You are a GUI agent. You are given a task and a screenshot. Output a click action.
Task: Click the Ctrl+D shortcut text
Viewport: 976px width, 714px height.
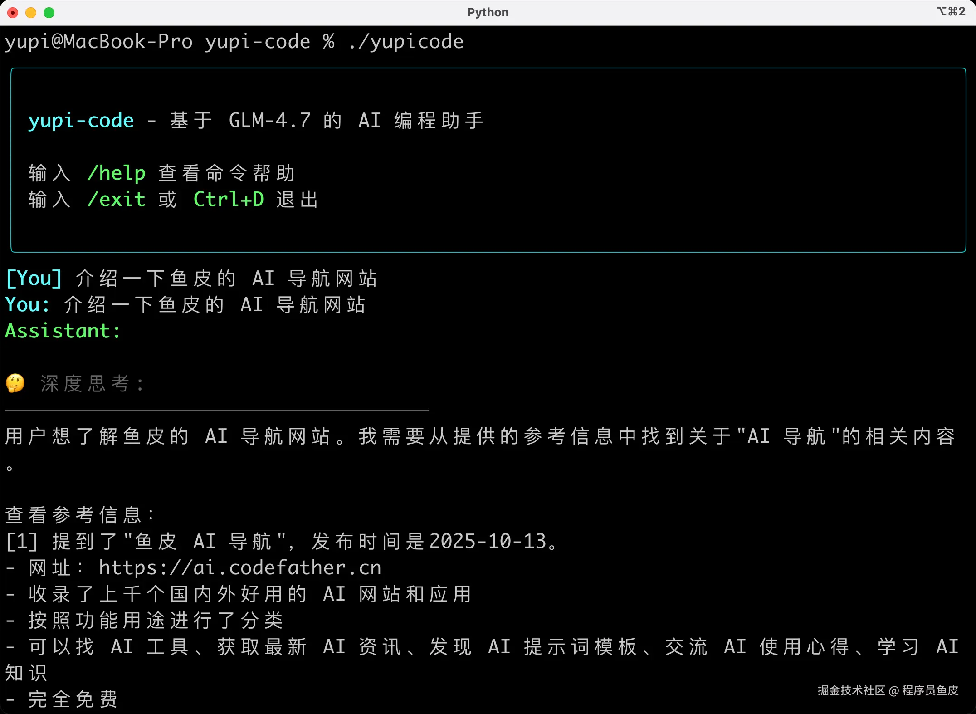[x=229, y=200]
